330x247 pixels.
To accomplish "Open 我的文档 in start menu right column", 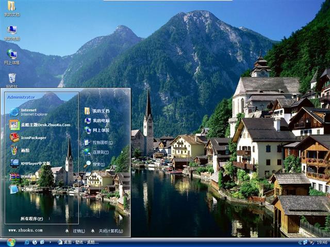I will point(97,111).
